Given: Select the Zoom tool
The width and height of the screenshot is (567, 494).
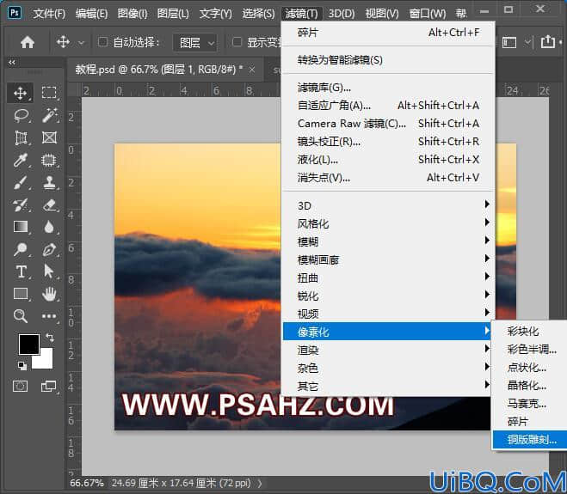Looking at the screenshot, I should pos(21,316).
